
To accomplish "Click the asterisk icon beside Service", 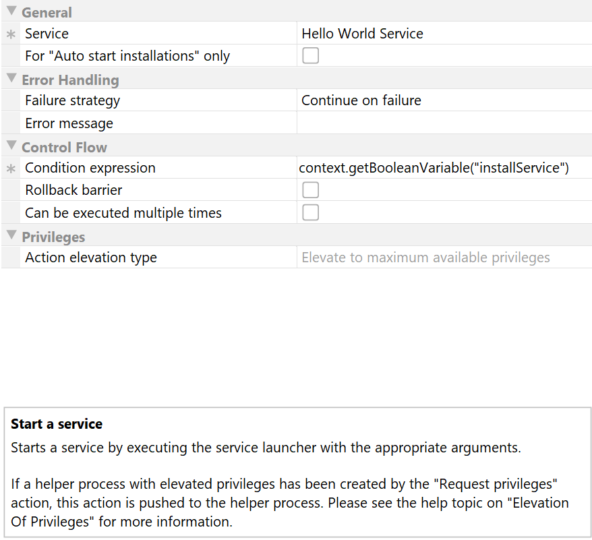I will click(11, 34).
